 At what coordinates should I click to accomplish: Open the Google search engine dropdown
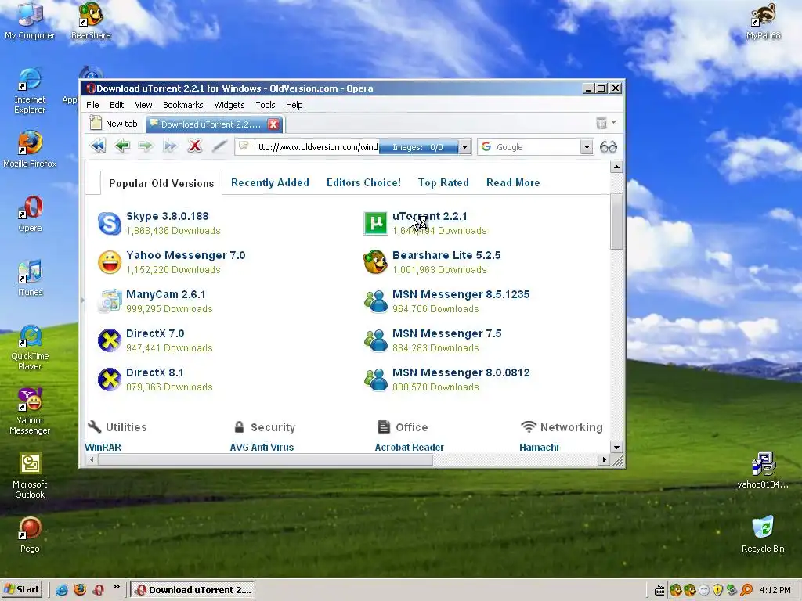(587, 147)
